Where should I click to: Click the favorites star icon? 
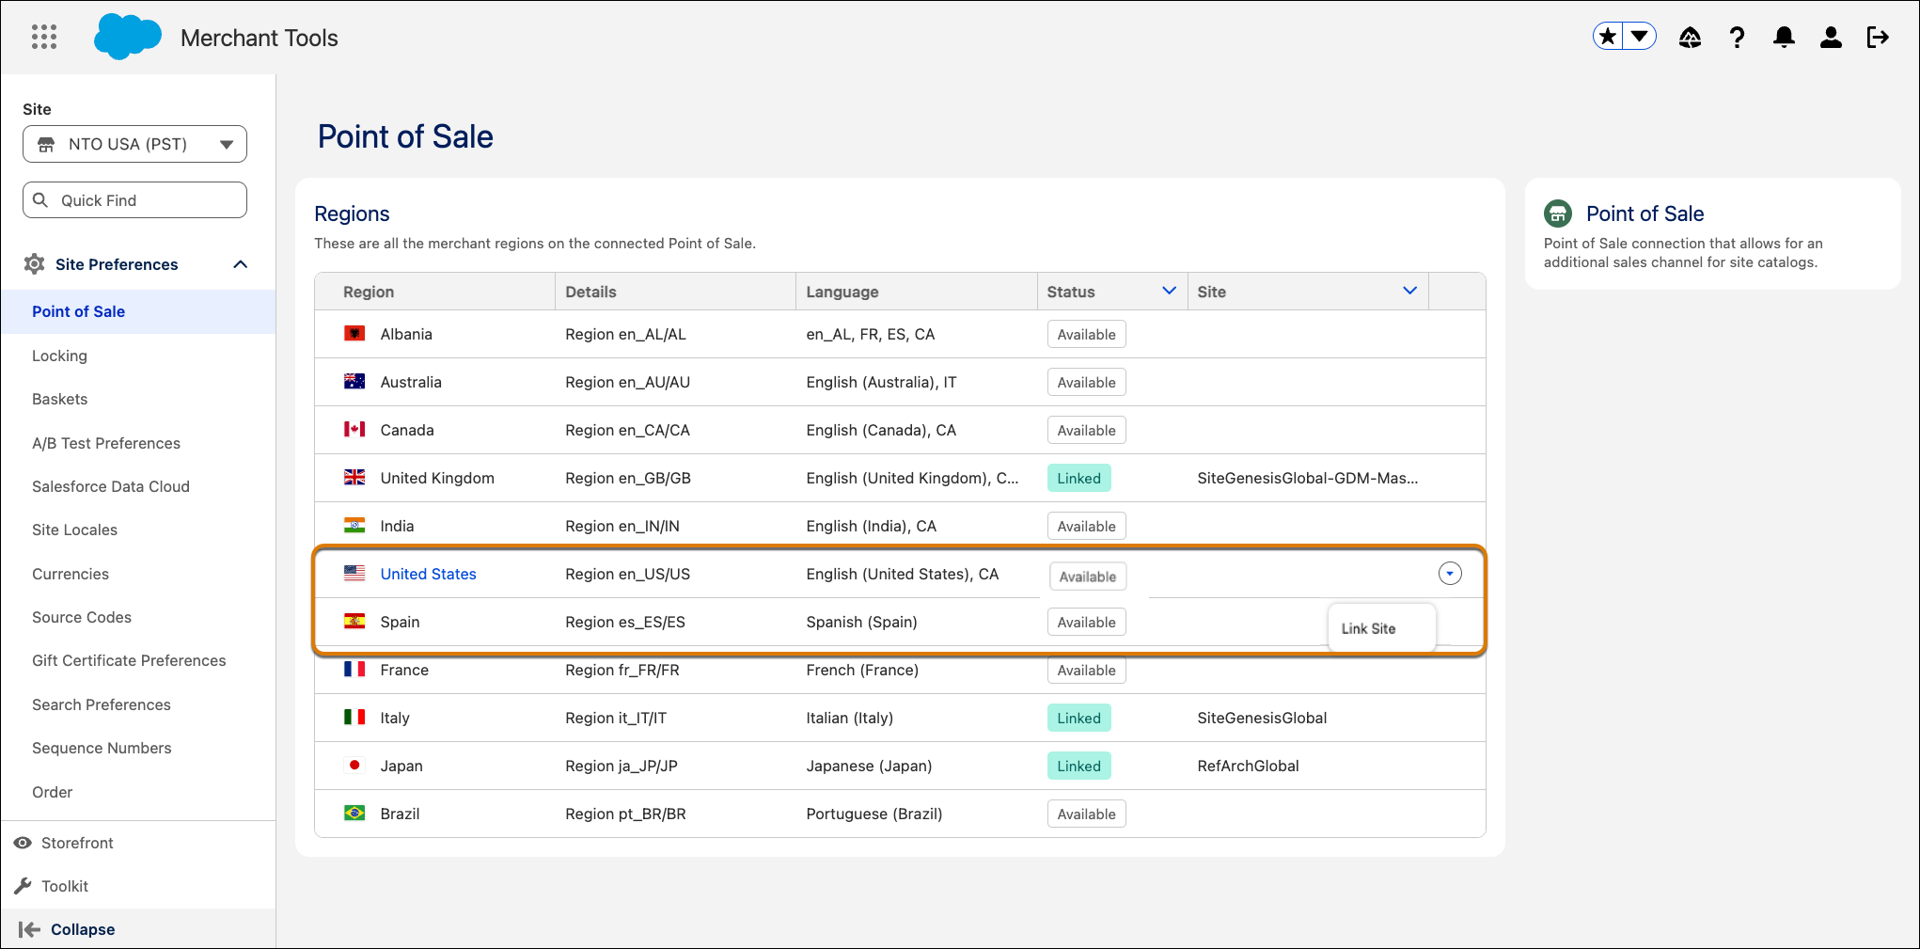point(1608,37)
